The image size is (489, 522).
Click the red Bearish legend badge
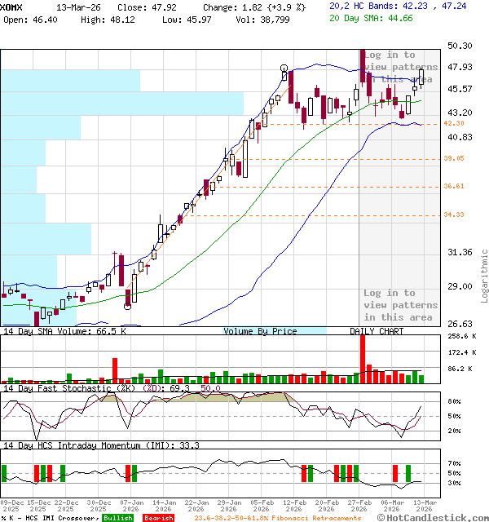[x=157, y=518]
